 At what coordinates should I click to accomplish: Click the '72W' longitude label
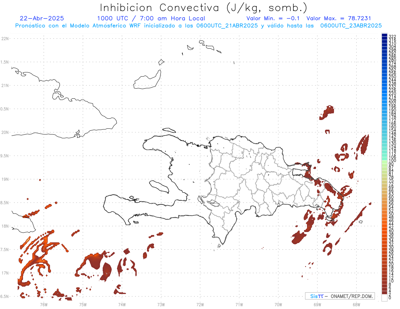(x=200, y=304)
